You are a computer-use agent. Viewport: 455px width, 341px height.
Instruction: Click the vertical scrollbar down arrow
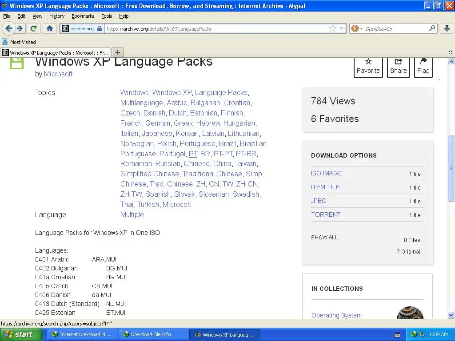click(451, 315)
